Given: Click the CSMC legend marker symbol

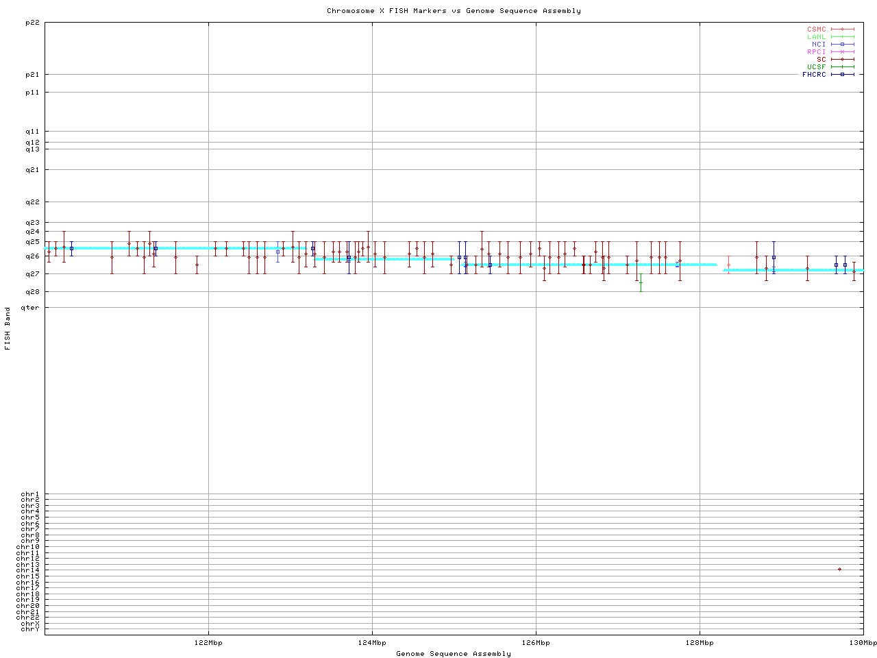Looking at the screenshot, I should coord(843,29).
